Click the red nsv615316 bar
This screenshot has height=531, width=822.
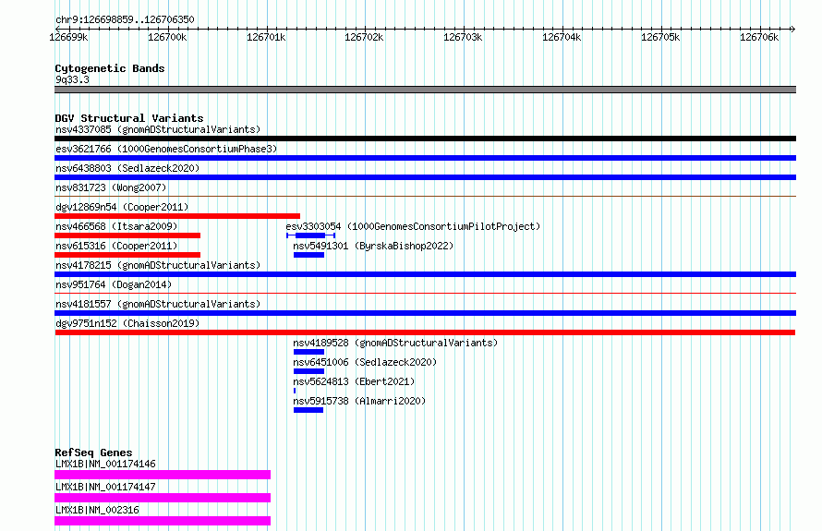click(x=127, y=255)
